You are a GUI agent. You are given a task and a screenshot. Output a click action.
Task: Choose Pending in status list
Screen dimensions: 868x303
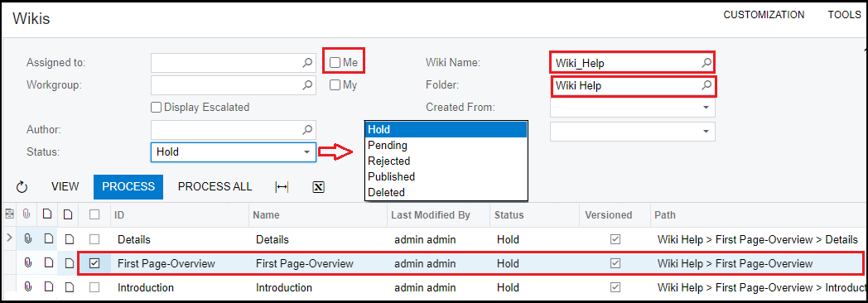click(446, 146)
